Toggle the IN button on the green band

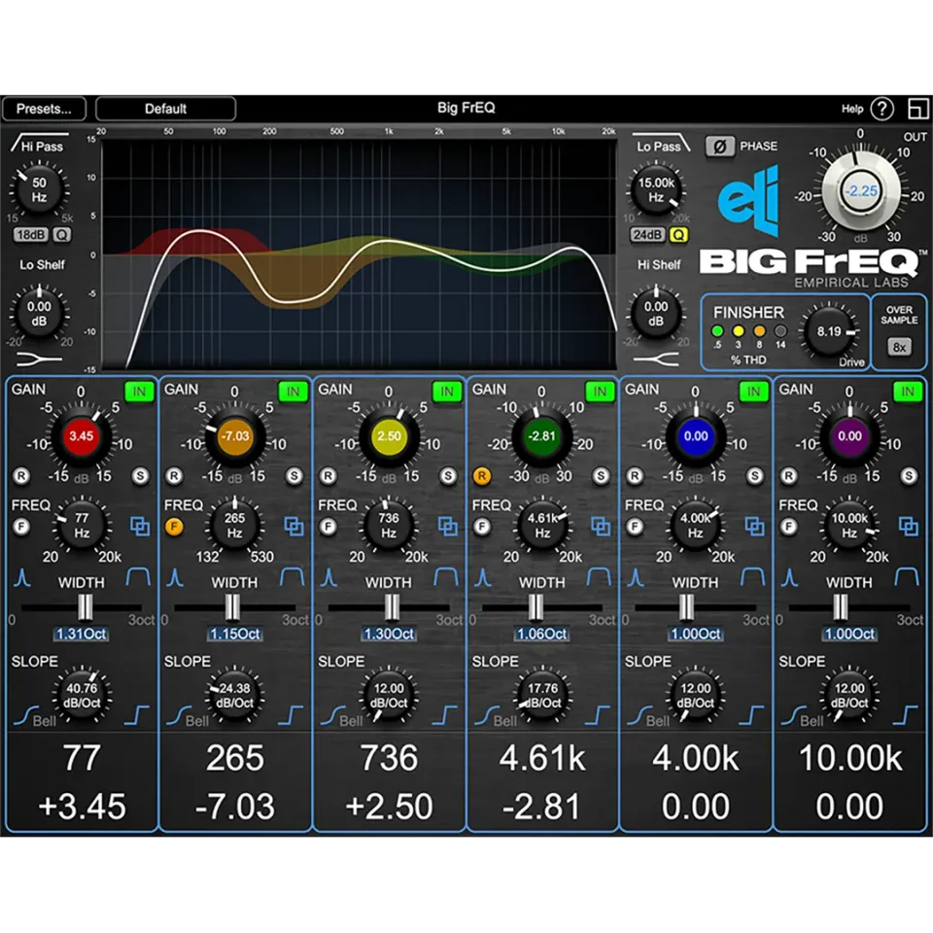coord(600,392)
